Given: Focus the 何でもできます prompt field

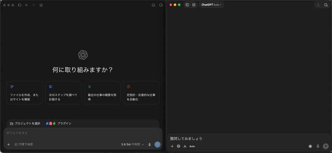Looking at the screenshot, I should pos(83,133).
